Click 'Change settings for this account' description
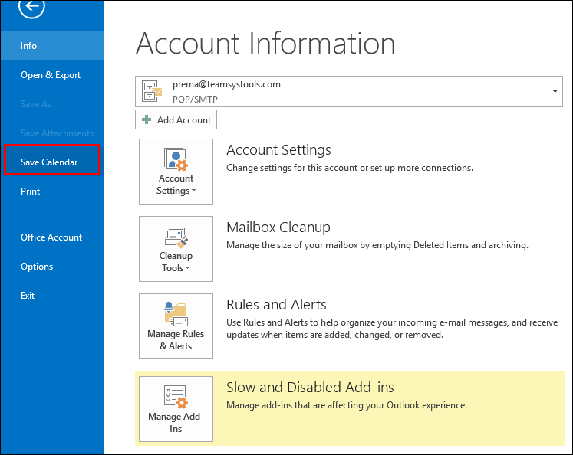This screenshot has width=573, height=455. [x=350, y=168]
